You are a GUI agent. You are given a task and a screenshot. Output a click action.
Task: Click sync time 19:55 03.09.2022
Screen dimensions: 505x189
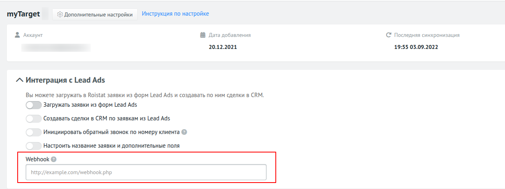point(416,47)
